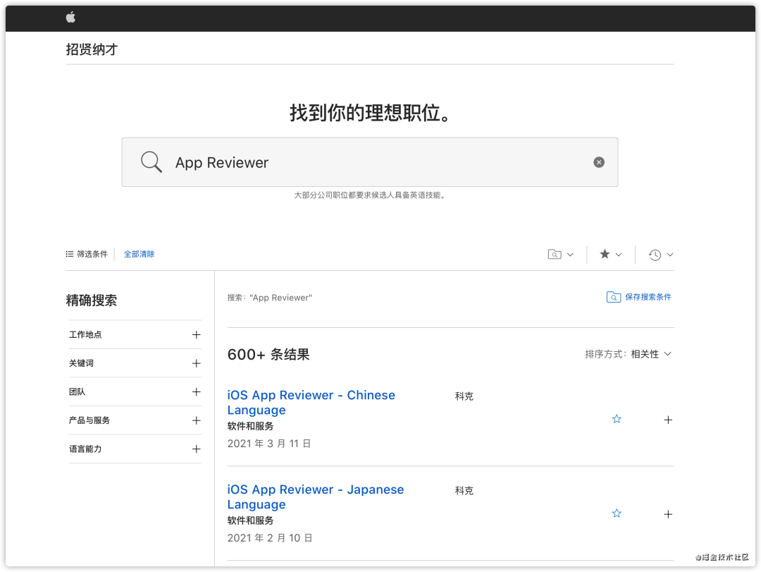Expand details for Chinese Language job plus

click(668, 420)
